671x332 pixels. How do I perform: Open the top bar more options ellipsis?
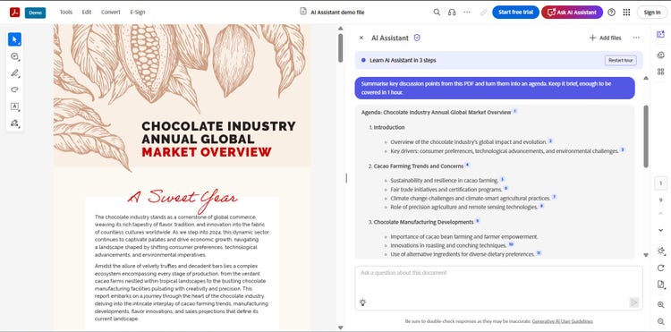(x=467, y=13)
